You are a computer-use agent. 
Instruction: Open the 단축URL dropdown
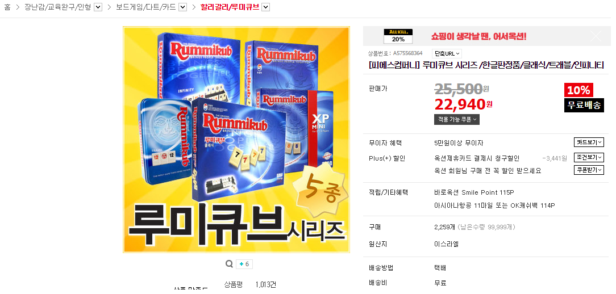(447, 54)
